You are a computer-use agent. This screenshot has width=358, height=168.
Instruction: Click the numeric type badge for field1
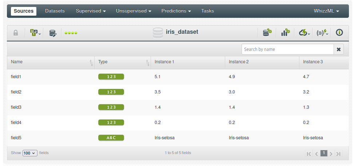(111, 77)
